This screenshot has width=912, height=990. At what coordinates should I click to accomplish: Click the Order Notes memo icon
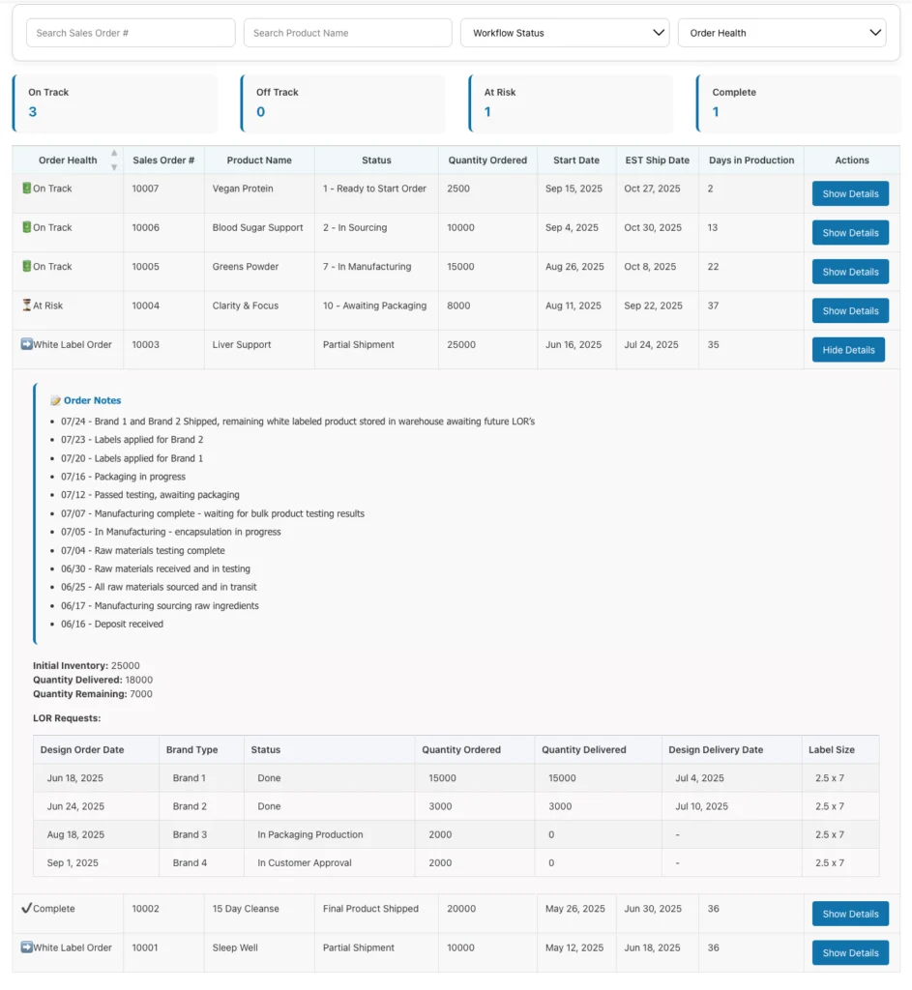click(55, 400)
